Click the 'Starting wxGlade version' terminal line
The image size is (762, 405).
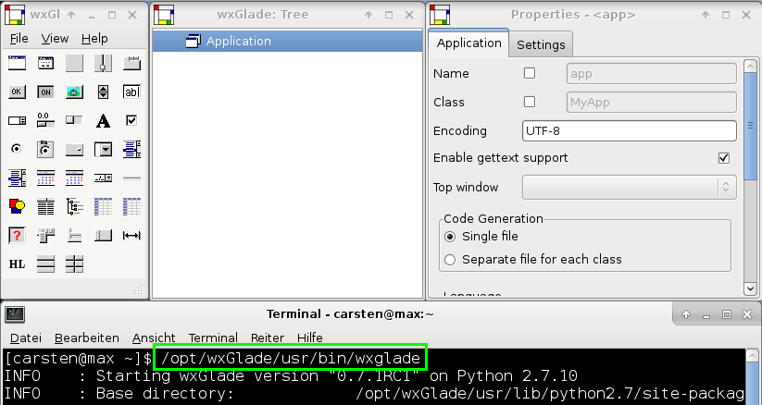[x=291, y=375]
